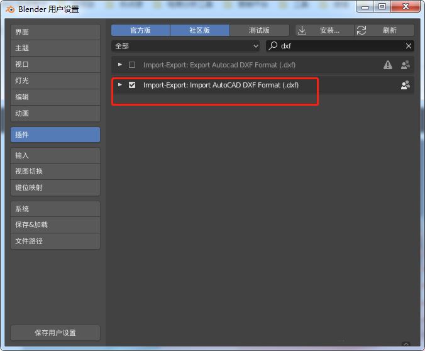The width and height of the screenshot is (425, 351).
Task: Click warning triangle on Export DXF row
Action: (x=388, y=65)
